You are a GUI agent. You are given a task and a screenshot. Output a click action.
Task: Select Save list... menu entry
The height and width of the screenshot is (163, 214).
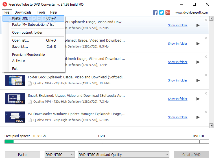coord(33,47)
